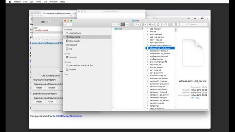Select file add~.pd_darwin
Image resolution: width=235 pixels, height=132 pixels.
(x=157, y=37)
